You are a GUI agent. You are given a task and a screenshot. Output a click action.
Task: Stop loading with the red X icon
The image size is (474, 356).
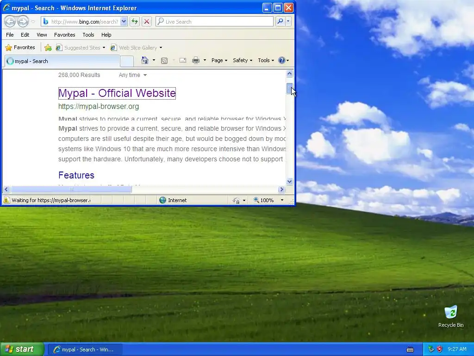[147, 21]
